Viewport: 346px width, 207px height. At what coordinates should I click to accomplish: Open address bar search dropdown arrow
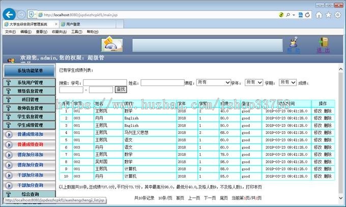[294, 15]
